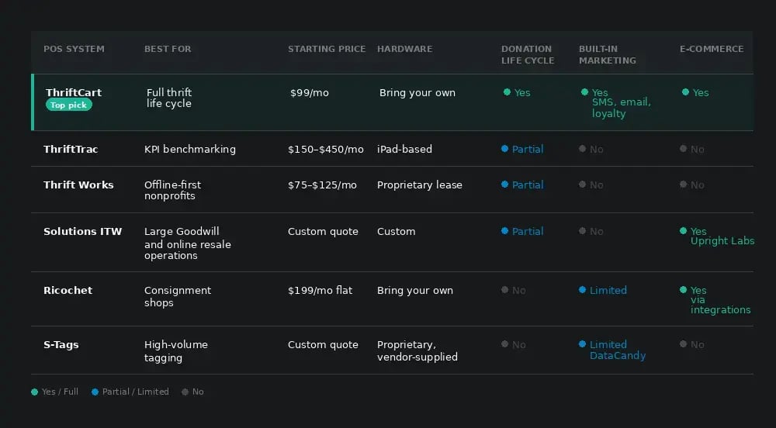Click the KPI benchmarking cell
This screenshot has height=428, width=776.
[x=190, y=149]
